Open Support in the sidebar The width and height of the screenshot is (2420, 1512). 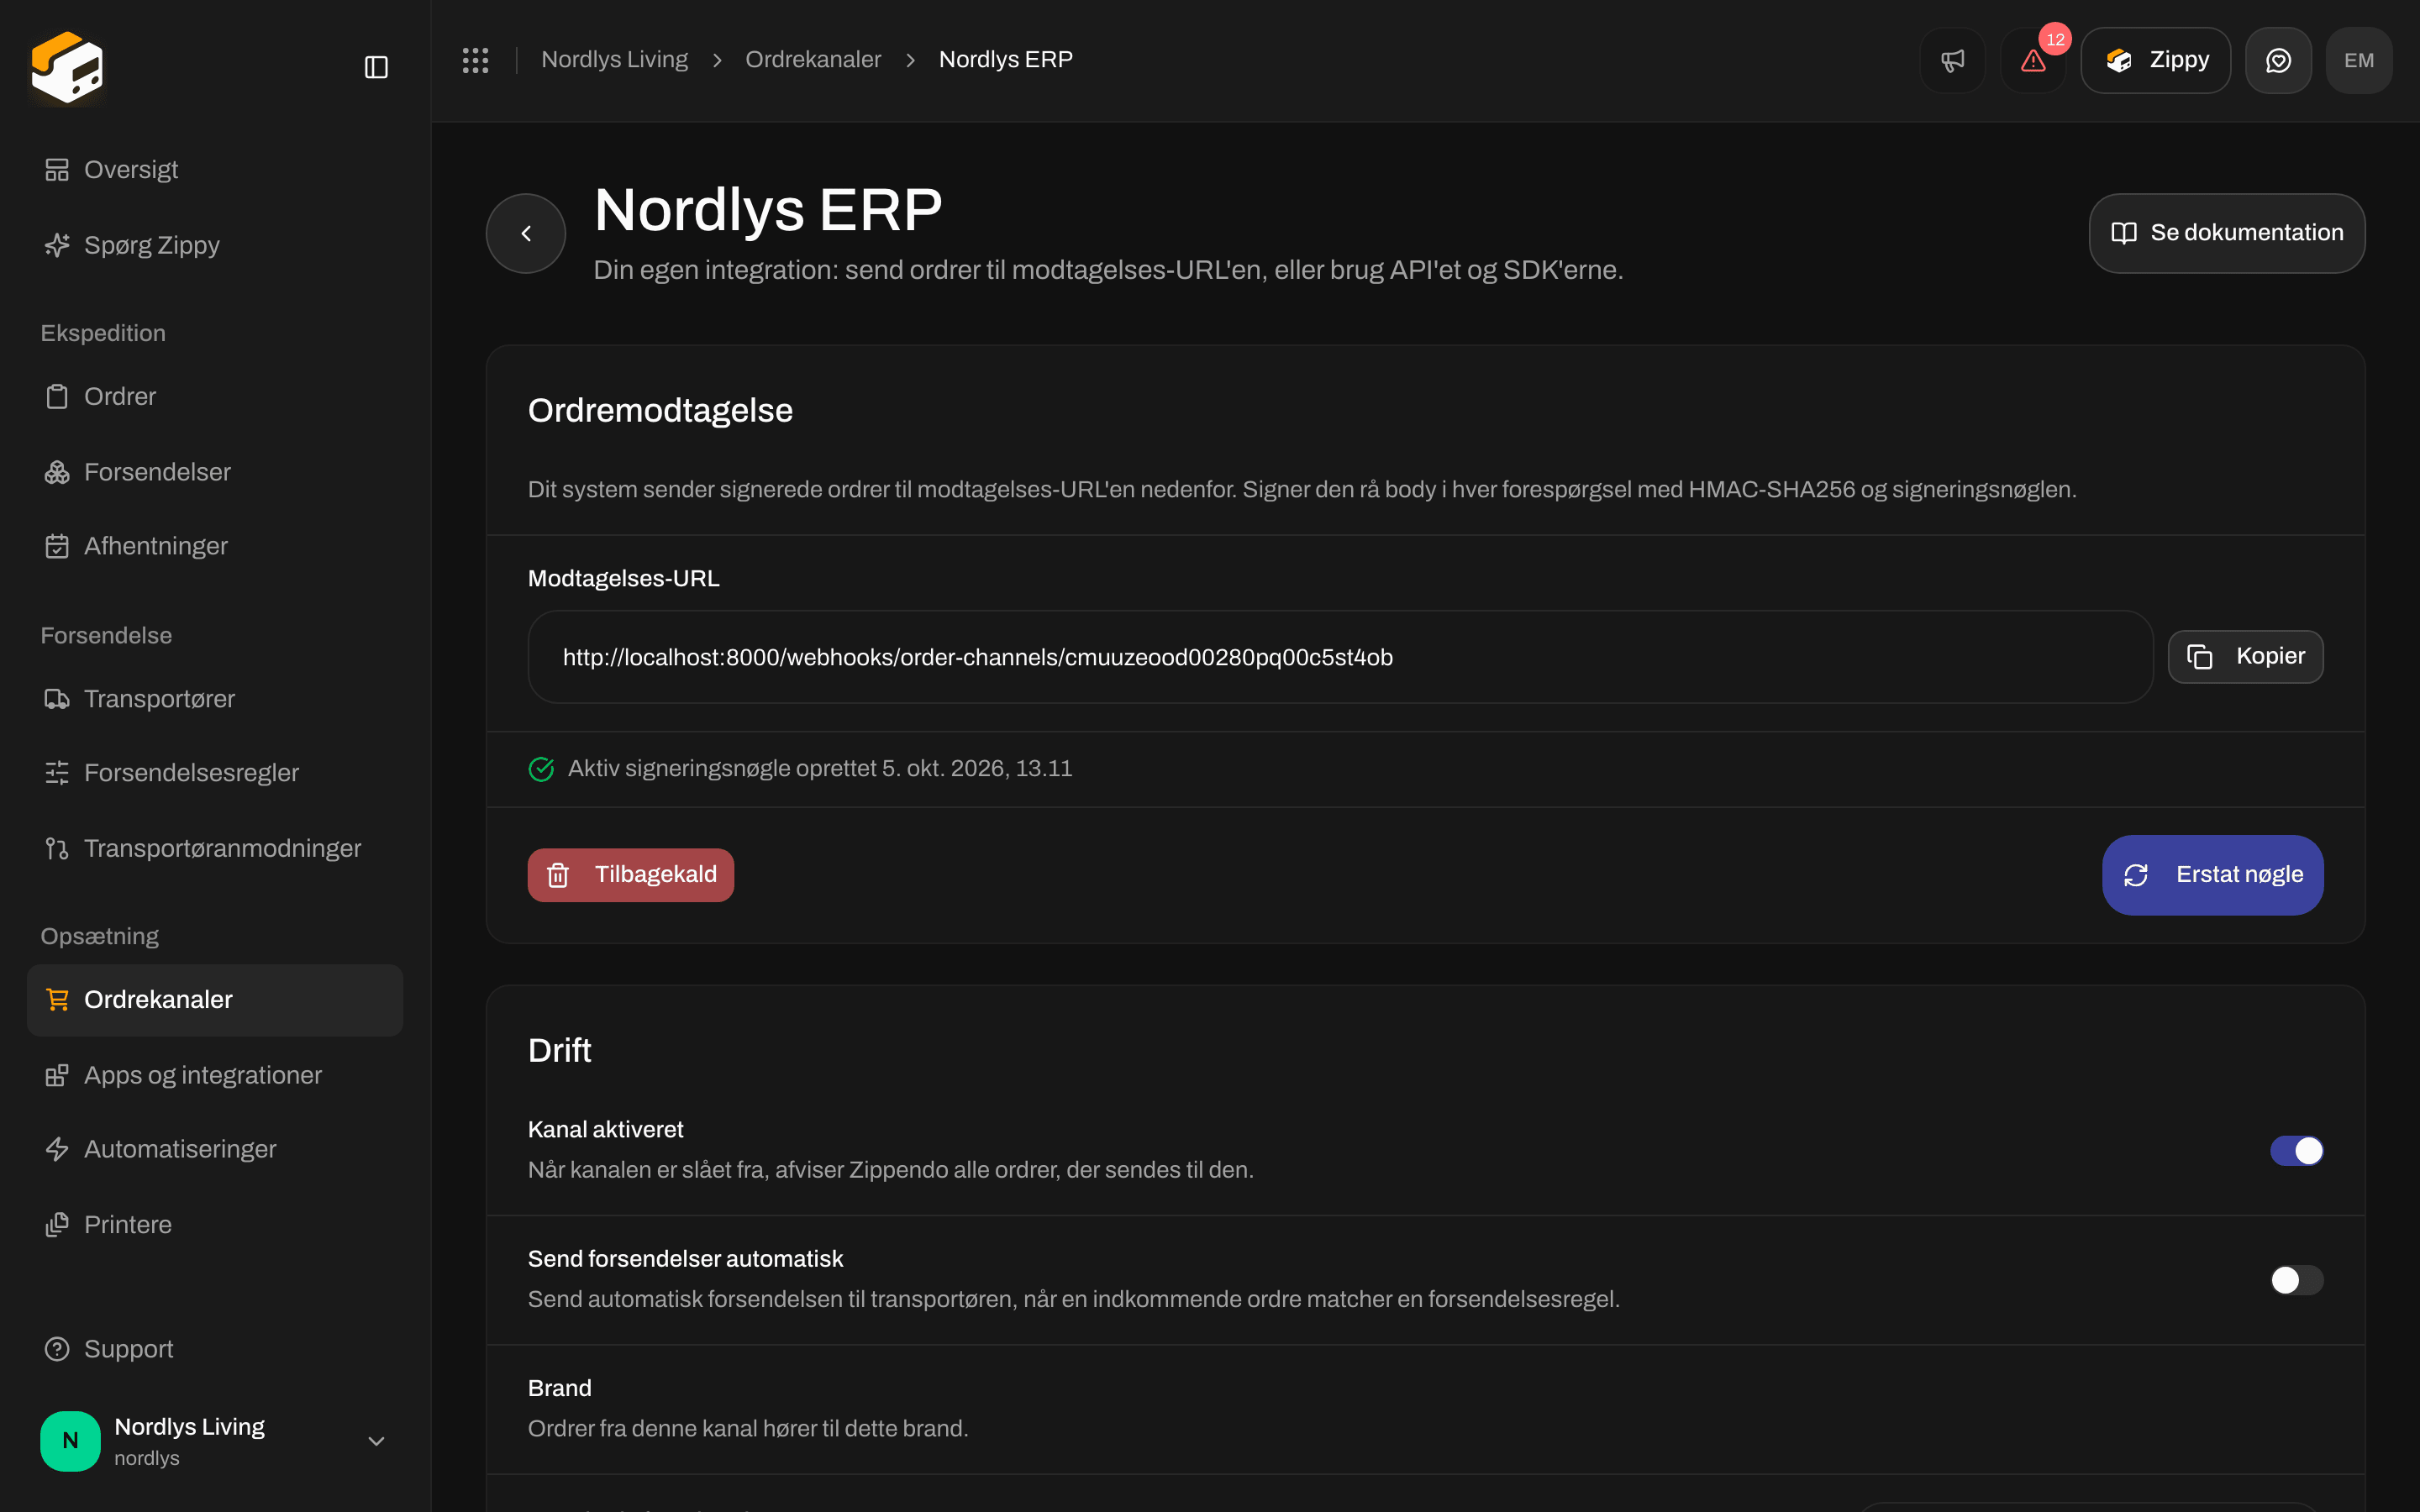(x=215, y=1349)
